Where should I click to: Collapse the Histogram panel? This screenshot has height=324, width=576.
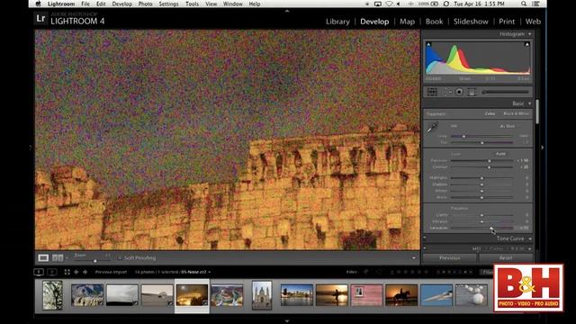pyautogui.click(x=530, y=34)
